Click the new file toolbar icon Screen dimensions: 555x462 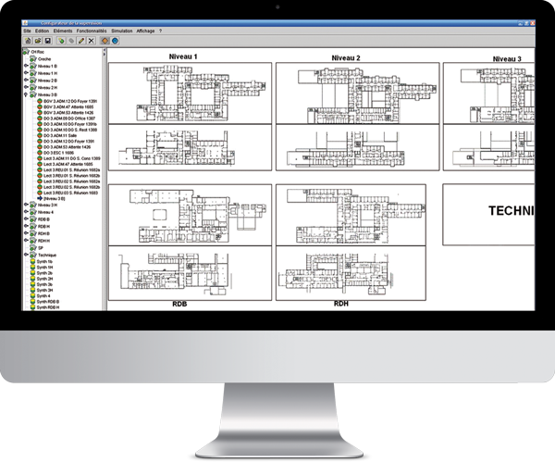(x=27, y=41)
